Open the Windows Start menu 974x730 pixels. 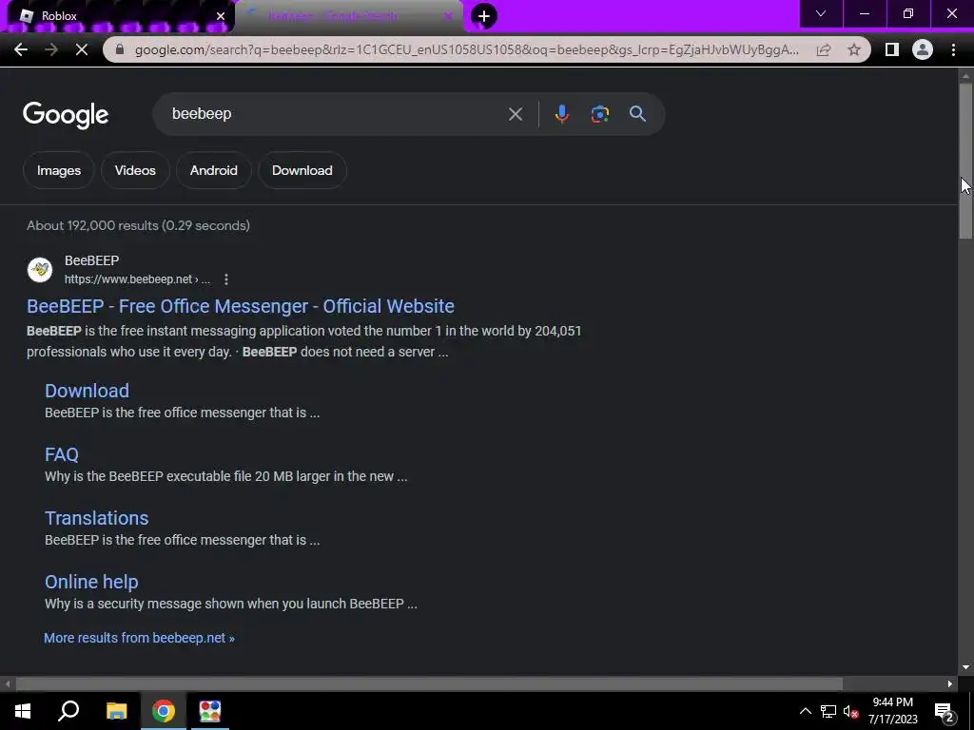pyautogui.click(x=23, y=711)
